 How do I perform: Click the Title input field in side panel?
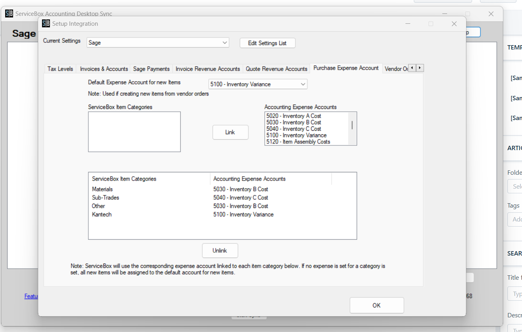[x=515, y=294]
